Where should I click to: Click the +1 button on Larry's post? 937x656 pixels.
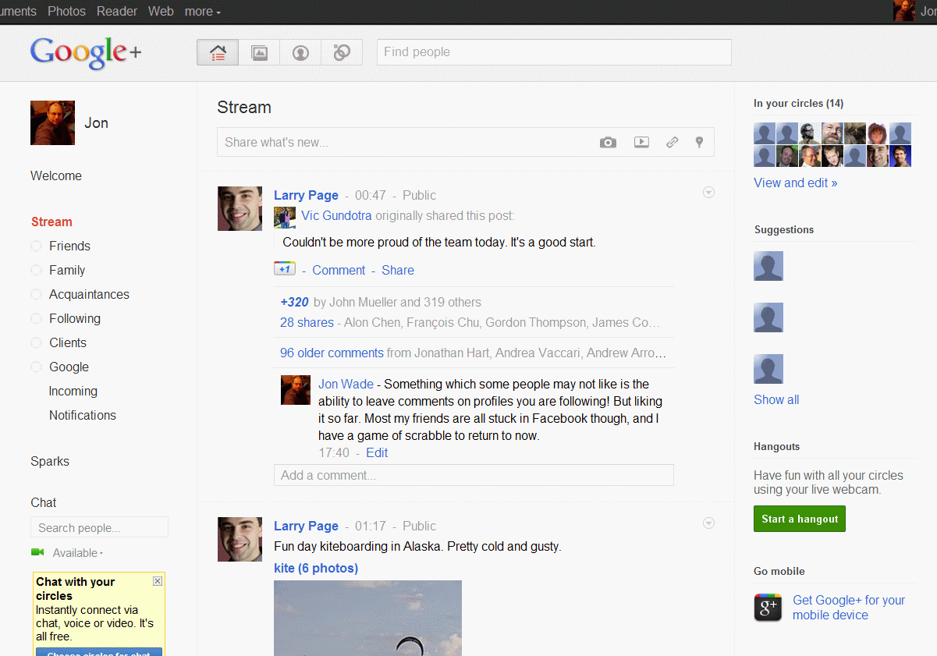(284, 269)
